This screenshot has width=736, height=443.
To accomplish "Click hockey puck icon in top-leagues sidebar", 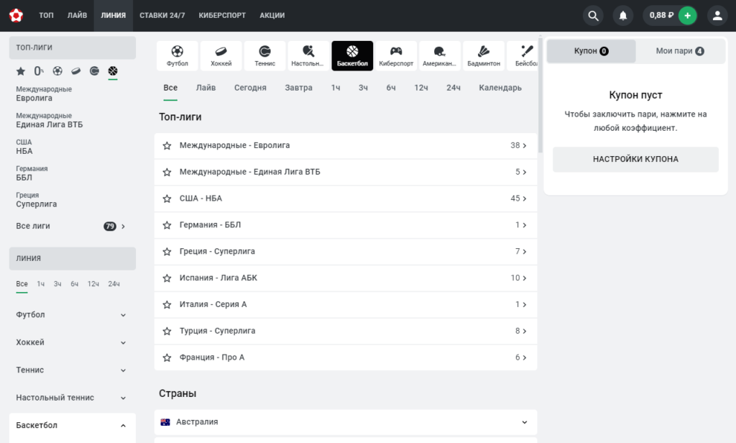I will pyautogui.click(x=75, y=71).
